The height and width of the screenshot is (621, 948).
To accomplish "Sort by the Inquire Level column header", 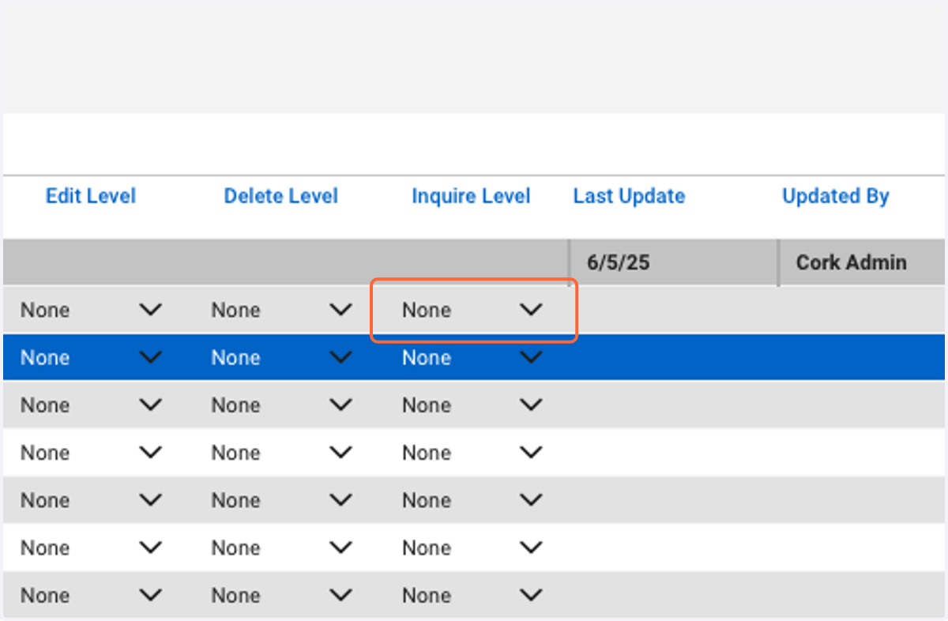I will 471,196.
